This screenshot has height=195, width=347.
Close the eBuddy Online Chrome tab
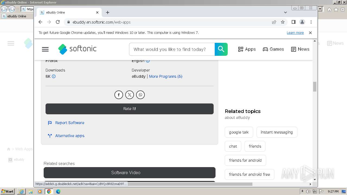97,12
